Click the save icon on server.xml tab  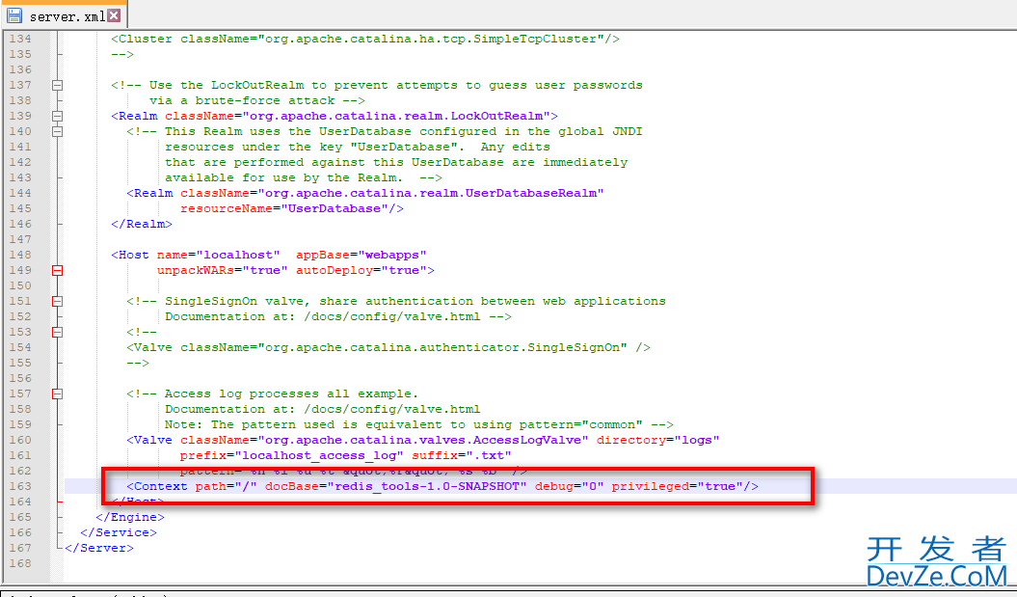coord(14,15)
